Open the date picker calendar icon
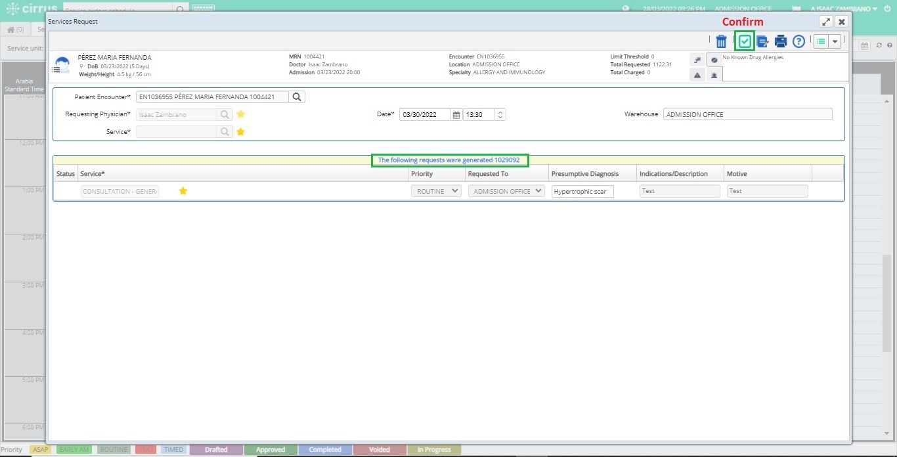 click(x=456, y=114)
